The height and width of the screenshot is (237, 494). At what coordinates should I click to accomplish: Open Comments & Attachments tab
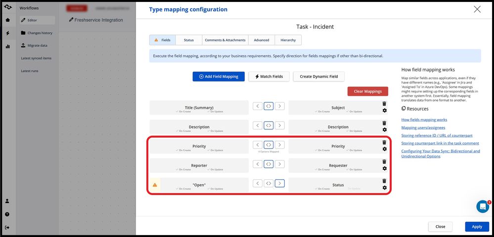tap(225, 40)
